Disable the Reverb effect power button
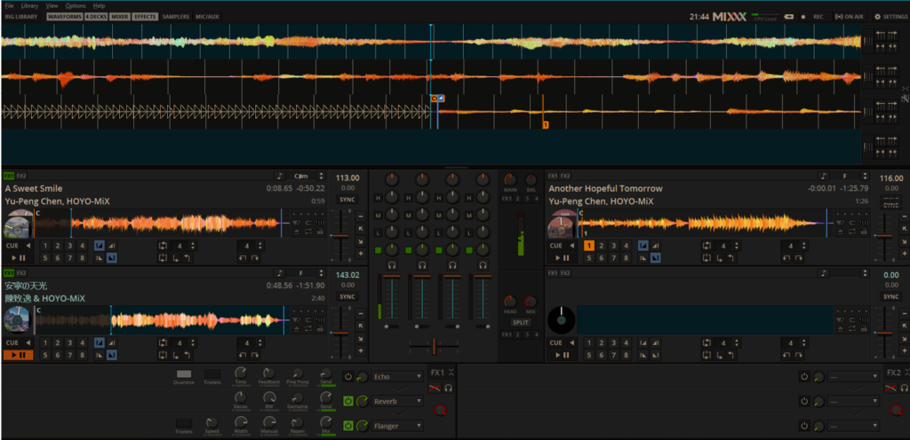The image size is (910, 440). [347, 401]
